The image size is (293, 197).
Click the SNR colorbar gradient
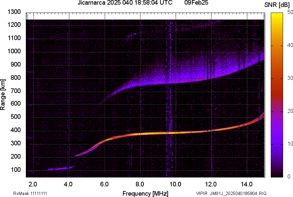click(277, 95)
